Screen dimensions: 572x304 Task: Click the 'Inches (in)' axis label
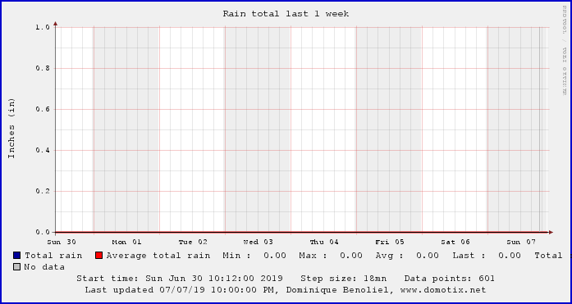(x=11, y=128)
